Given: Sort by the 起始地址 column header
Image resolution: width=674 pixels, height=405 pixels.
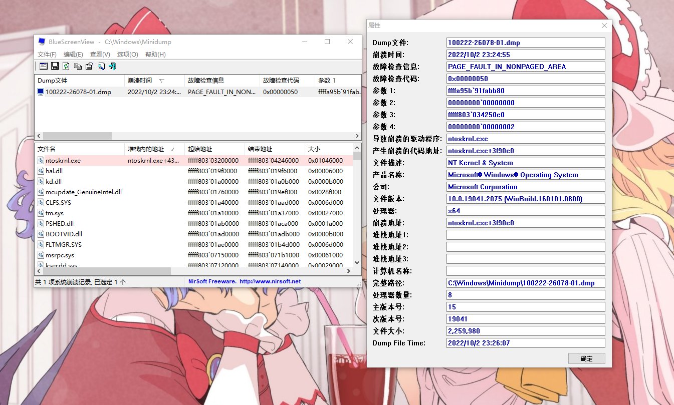Looking at the screenshot, I should tap(214, 149).
